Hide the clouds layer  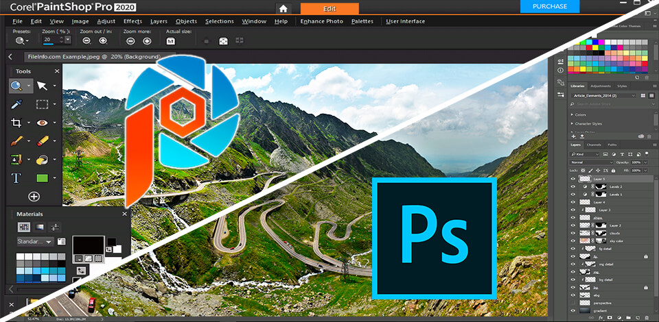tap(573, 233)
